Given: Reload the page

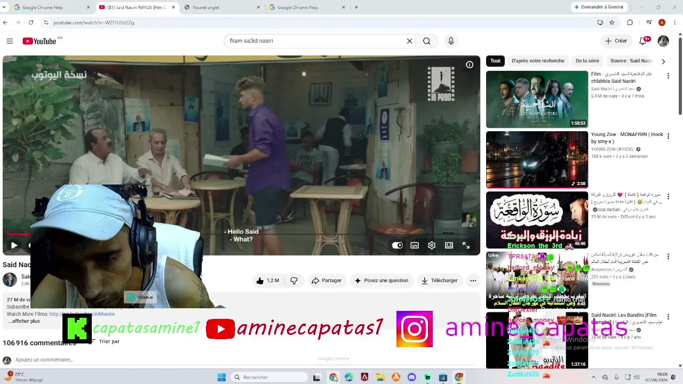Looking at the screenshot, I should [x=31, y=22].
